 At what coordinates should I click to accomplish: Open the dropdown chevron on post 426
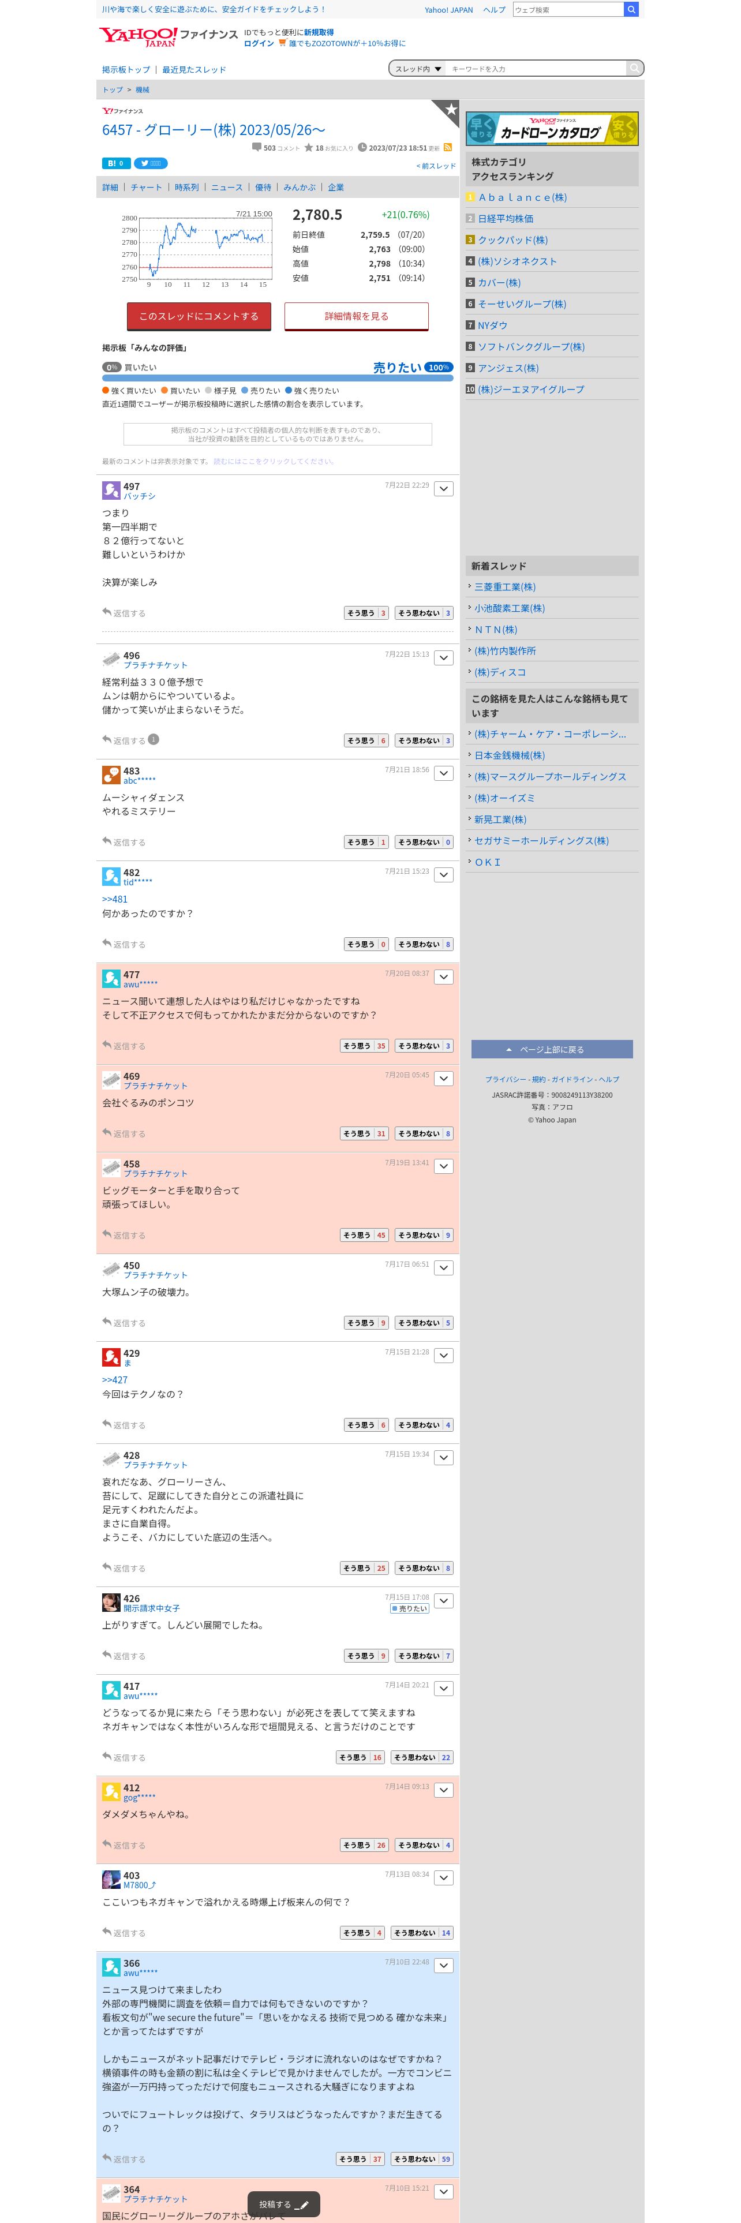[x=443, y=1601]
